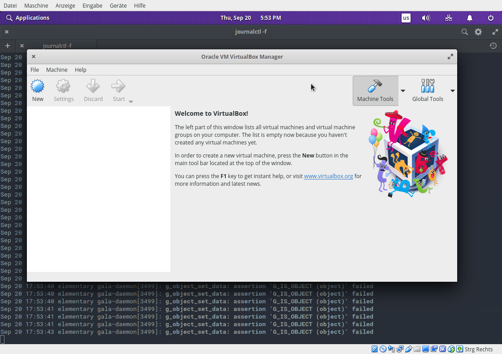The image size is (502, 354).
Task: Click the Strg Rechts host key label
Action: [479, 349]
